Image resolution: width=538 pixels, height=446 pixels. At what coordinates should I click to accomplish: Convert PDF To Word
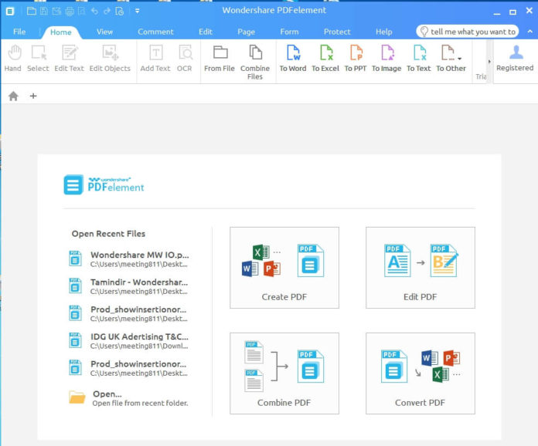pyautogui.click(x=293, y=59)
